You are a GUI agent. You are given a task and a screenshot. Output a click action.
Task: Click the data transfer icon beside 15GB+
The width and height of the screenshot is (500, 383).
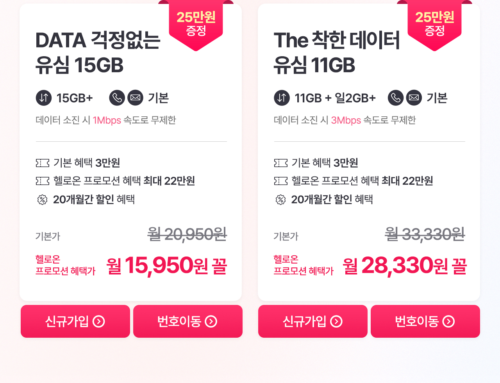coord(44,98)
